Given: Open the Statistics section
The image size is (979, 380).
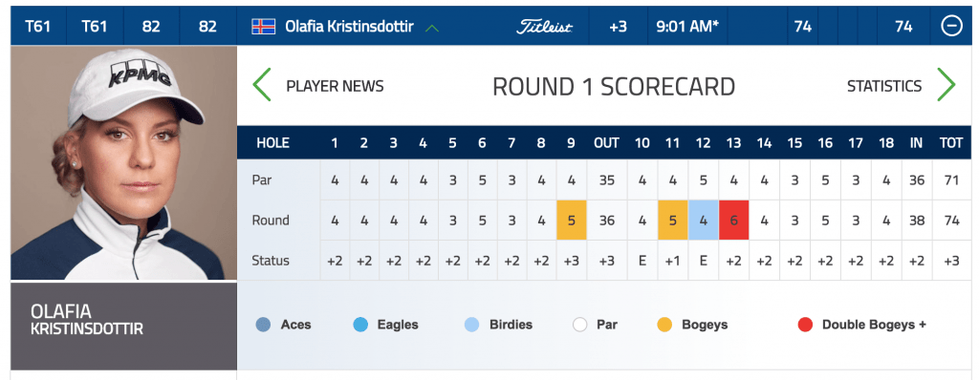Looking at the screenshot, I should (884, 86).
